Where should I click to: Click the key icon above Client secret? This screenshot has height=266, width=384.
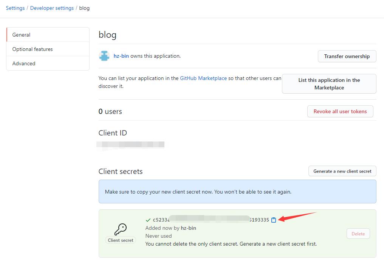point(121,229)
